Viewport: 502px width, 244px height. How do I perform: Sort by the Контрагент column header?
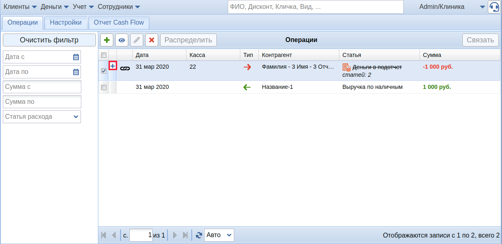(x=299, y=55)
